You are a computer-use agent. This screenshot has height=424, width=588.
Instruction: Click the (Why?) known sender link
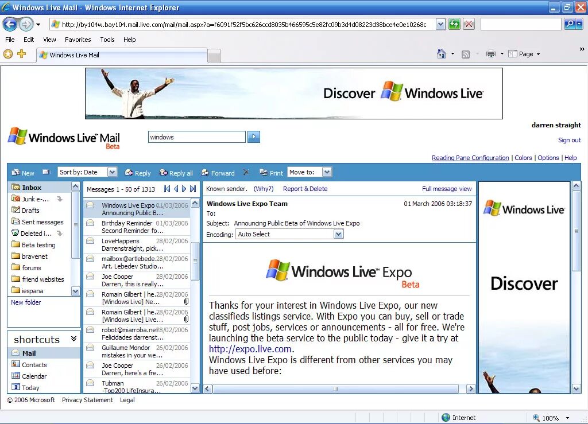click(264, 189)
